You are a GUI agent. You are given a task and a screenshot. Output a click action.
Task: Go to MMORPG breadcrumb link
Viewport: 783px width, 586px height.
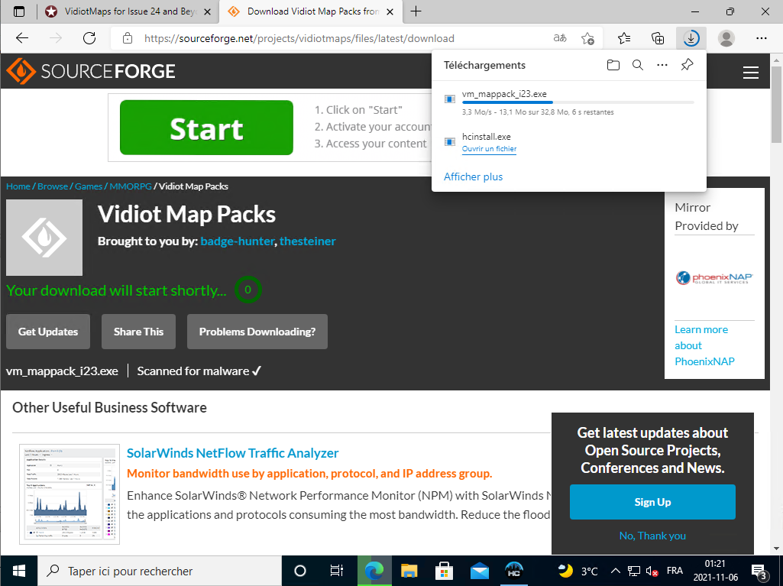coord(131,186)
